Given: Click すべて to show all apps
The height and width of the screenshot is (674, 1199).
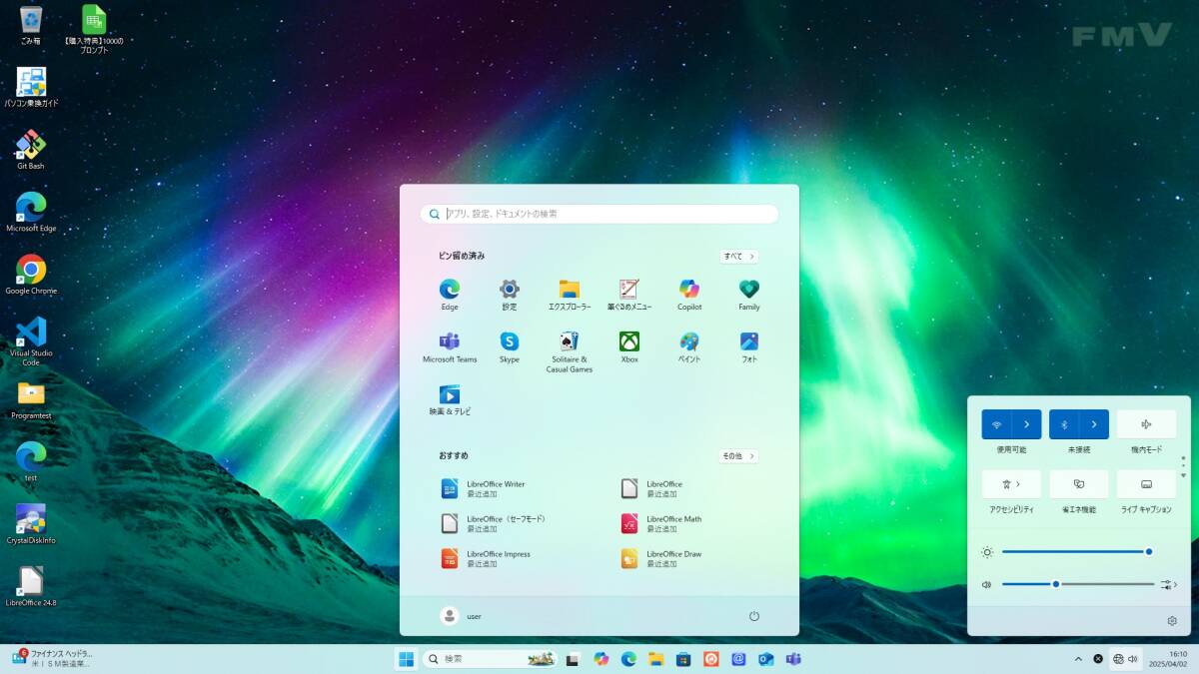Looking at the screenshot, I should 738,257.
